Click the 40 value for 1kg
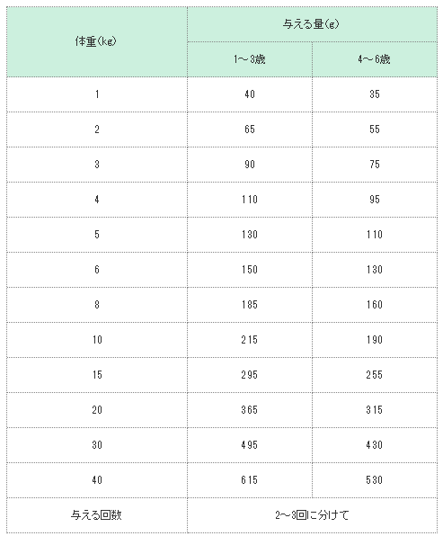 pos(250,94)
